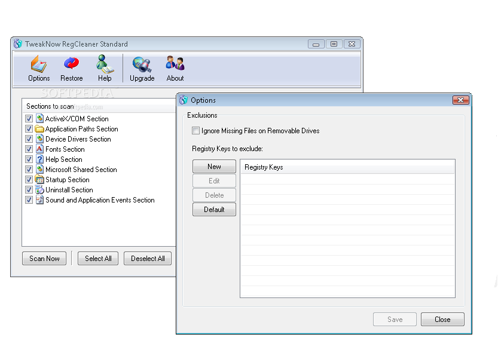Screen dimensions: 498x356
Task: Click the Options dialog title bar icon
Action: point(184,100)
